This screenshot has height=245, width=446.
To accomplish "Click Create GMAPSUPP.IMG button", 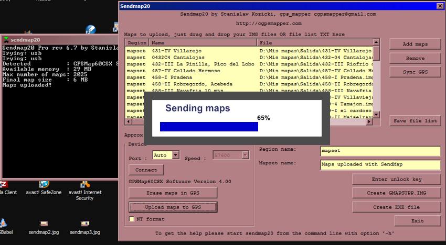I will click(x=397, y=193).
